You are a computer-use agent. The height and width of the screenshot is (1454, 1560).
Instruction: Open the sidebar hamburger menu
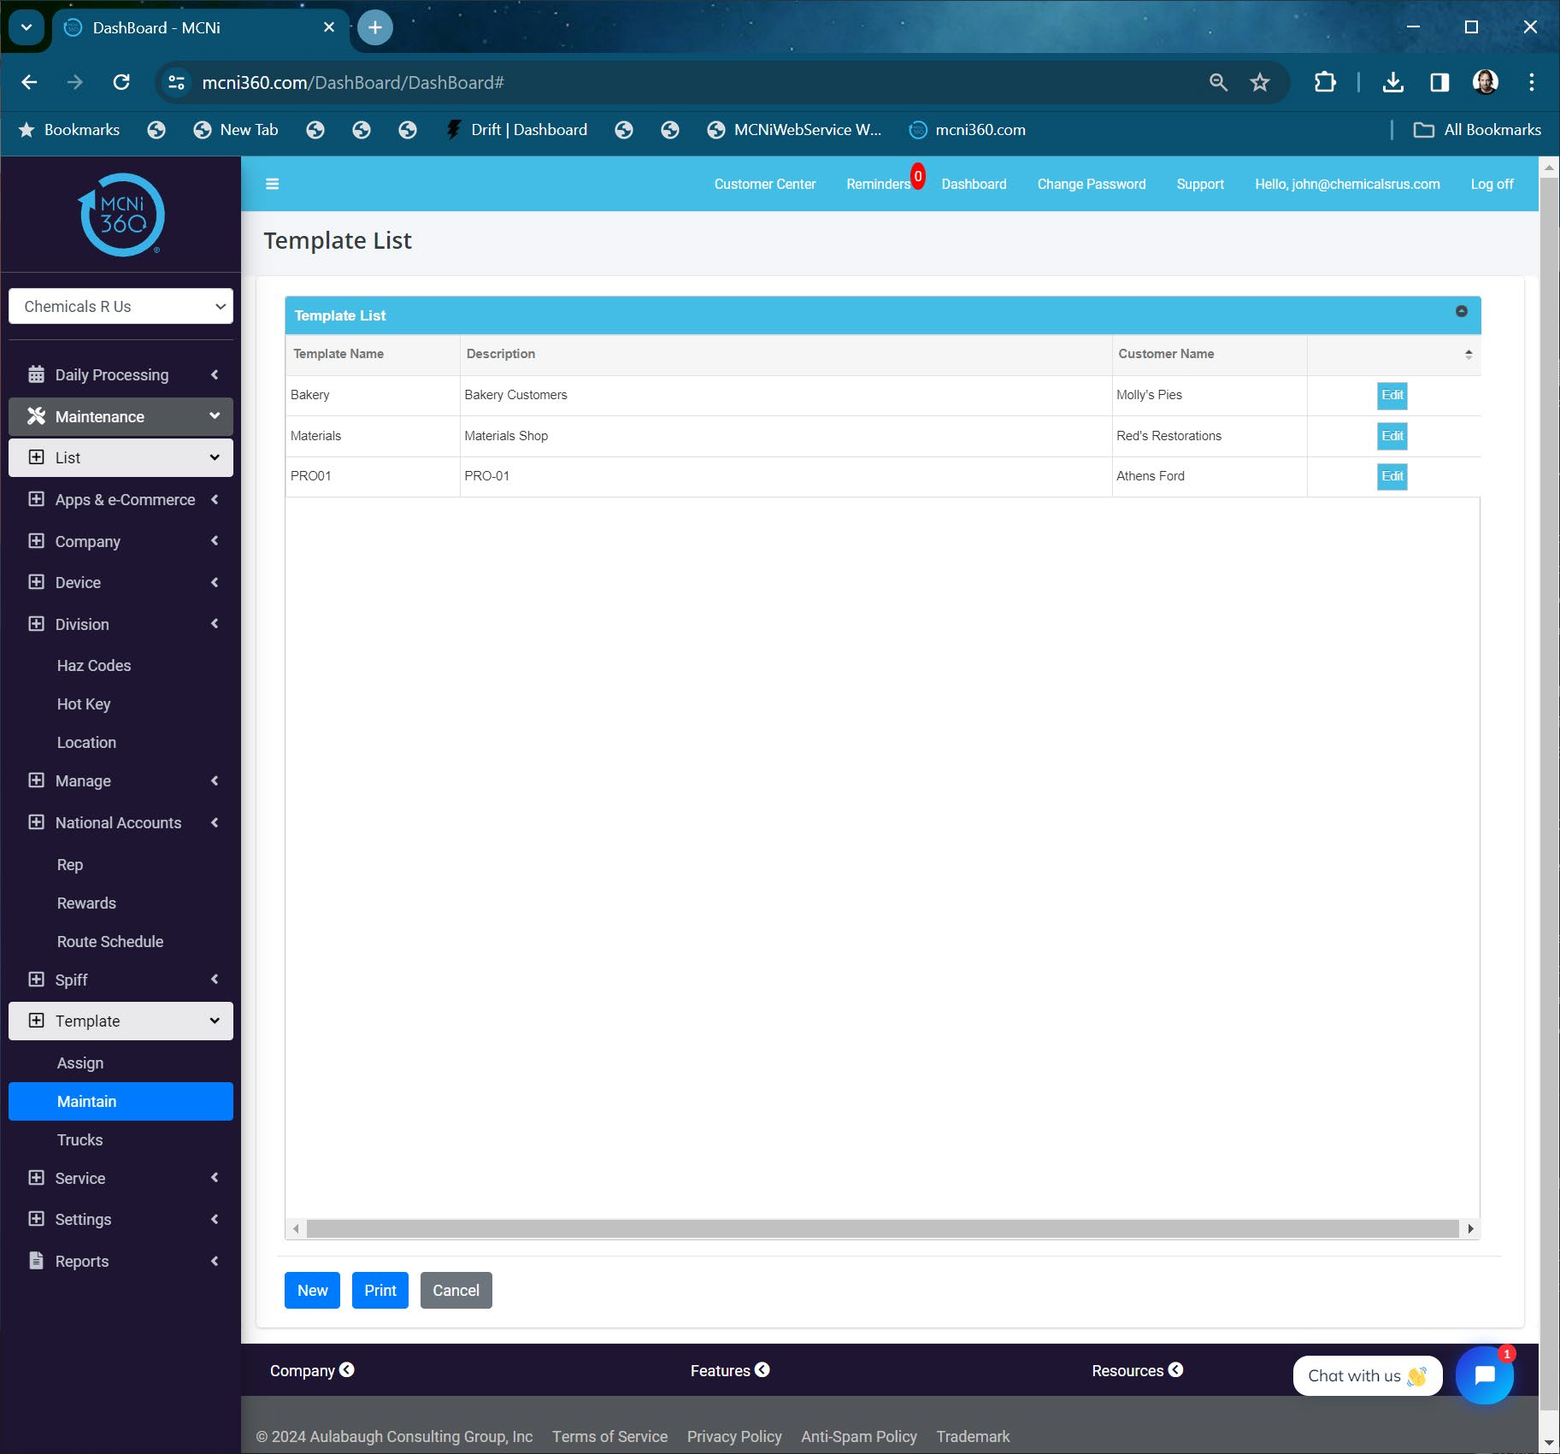272,184
